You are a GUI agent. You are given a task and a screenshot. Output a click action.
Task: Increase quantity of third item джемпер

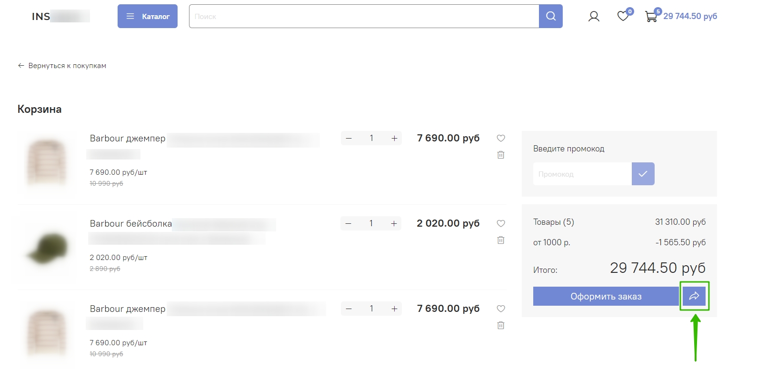pos(394,309)
